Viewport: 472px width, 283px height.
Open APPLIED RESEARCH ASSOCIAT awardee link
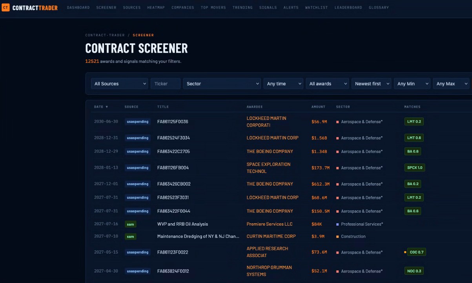[267, 252]
